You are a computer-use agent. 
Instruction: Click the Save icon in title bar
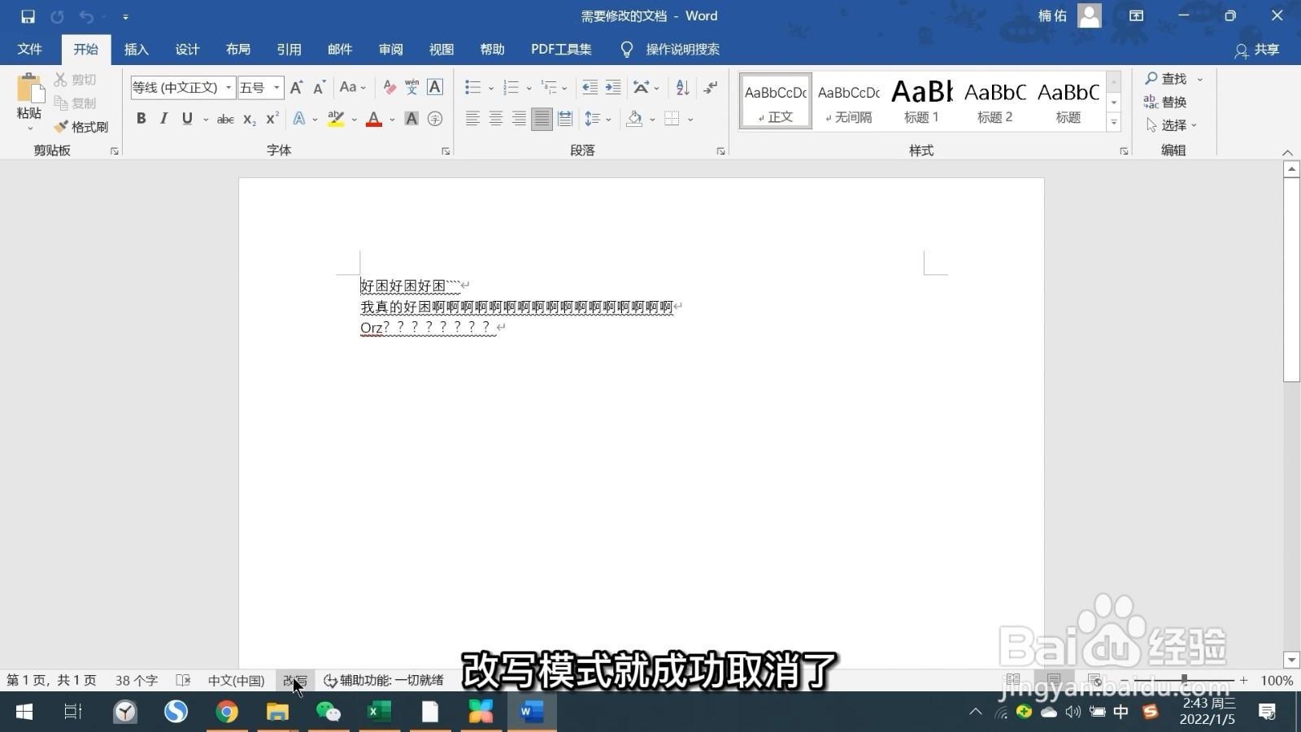(28, 16)
